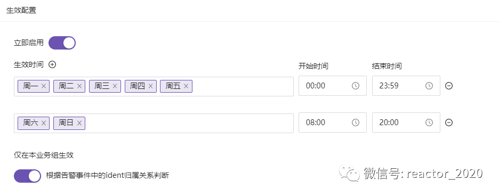This screenshot has width=499, height=196.
Task: Select the 周一 day tag
Action: (31, 86)
